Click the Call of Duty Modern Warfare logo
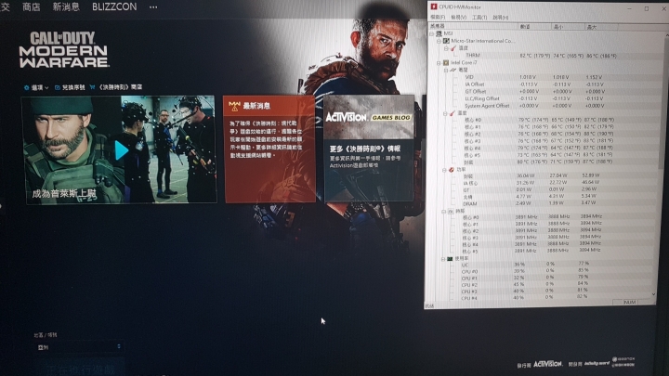Screen dimensions: 669x376 [64, 49]
